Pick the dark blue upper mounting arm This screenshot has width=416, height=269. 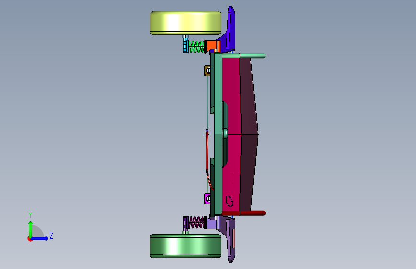point(230,29)
